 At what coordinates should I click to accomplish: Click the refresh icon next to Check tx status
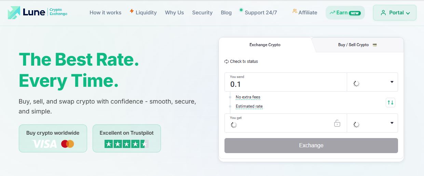click(x=227, y=62)
